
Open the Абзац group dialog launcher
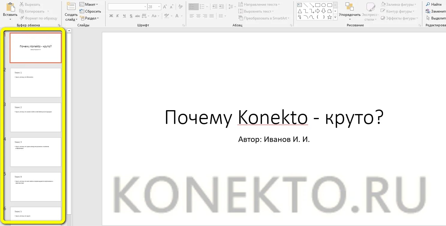tap(291, 25)
